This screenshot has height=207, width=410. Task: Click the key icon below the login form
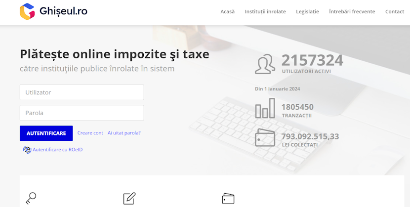click(x=31, y=199)
